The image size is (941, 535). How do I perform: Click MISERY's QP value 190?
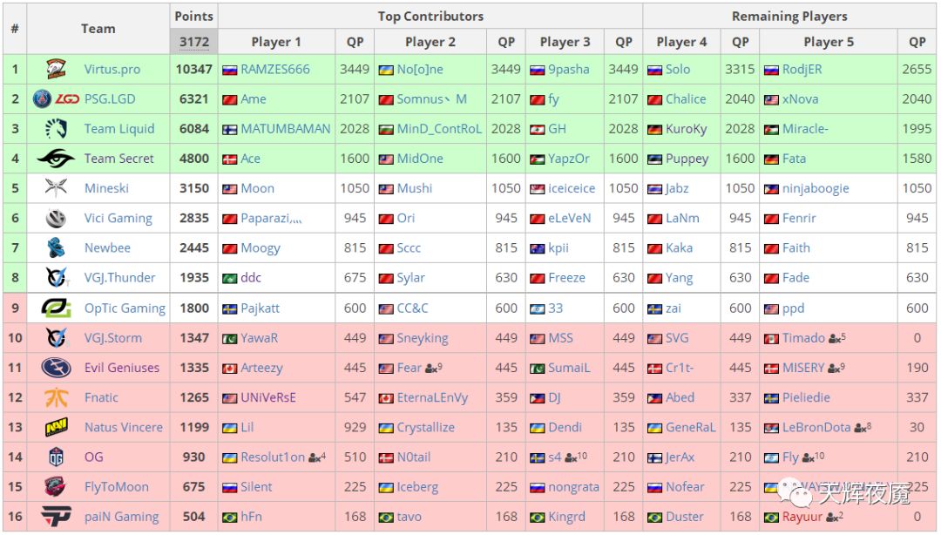click(917, 368)
